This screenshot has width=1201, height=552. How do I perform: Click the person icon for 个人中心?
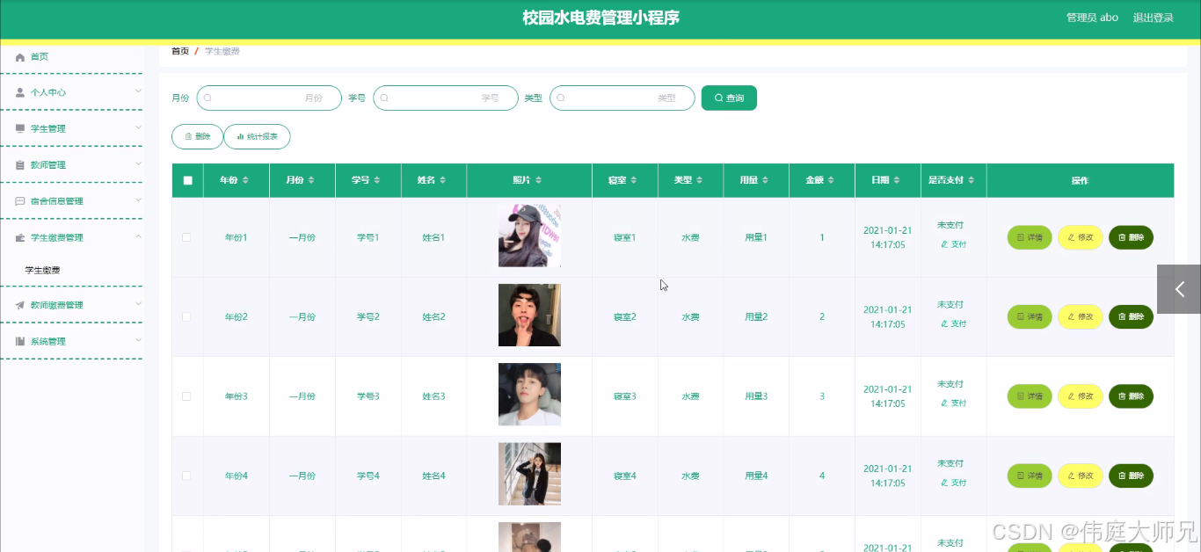click(20, 92)
